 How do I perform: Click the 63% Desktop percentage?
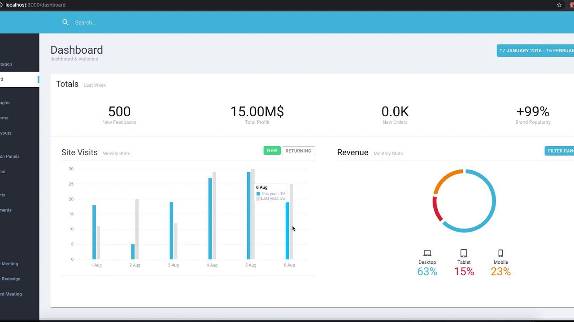pyautogui.click(x=427, y=271)
